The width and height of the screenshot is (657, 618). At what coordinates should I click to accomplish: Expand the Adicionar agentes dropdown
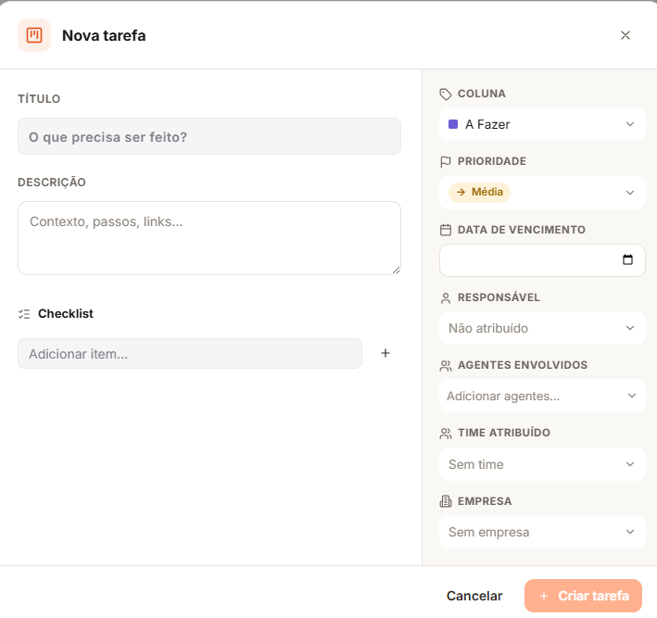[542, 396]
